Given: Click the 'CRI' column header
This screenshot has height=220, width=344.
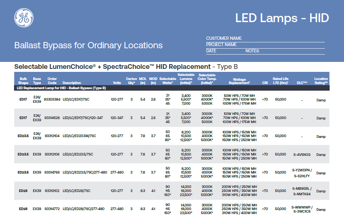Looking at the screenshot, I should (265, 83).
